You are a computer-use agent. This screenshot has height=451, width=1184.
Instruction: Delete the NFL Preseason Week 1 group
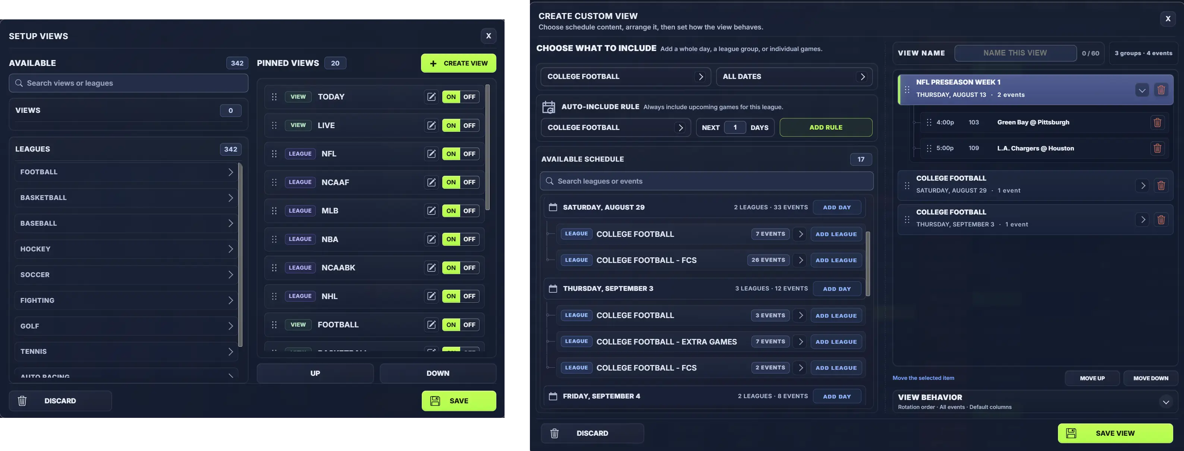click(1161, 89)
